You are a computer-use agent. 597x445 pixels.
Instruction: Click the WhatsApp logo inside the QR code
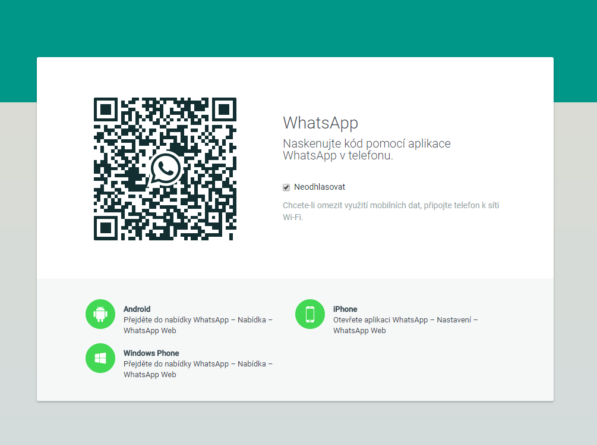click(165, 168)
